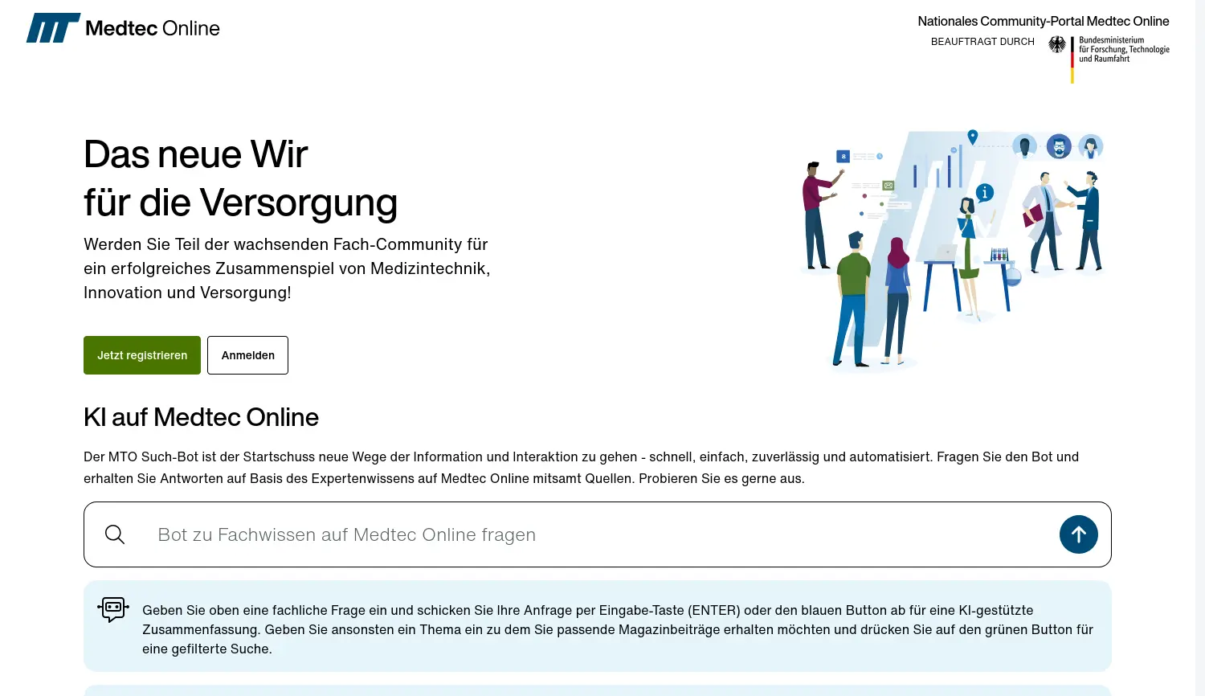The image size is (1205, 696).
Task: Click the location pin in the illustration
Action: click(x=973, y=137)
